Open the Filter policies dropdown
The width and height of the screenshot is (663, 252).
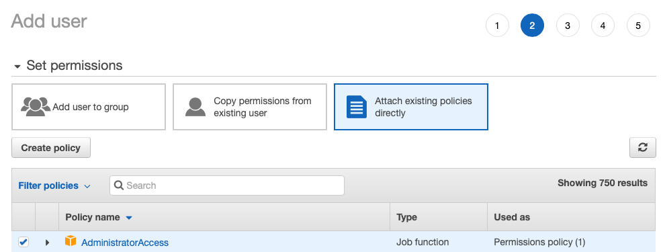(54, 185)
